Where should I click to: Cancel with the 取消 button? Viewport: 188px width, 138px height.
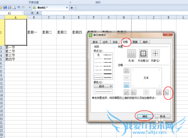coord(162,117)
